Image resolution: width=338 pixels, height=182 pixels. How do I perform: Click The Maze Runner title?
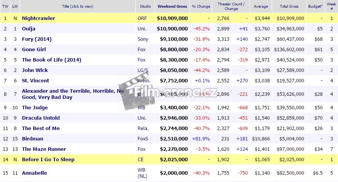tap(44, 149)
